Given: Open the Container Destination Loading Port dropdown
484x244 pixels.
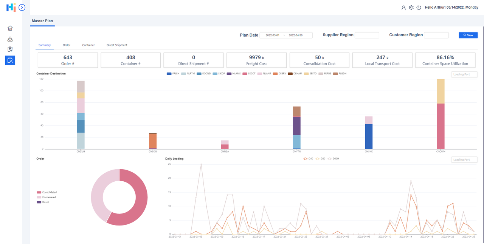Looking at the screenshot, I should 464,74.
